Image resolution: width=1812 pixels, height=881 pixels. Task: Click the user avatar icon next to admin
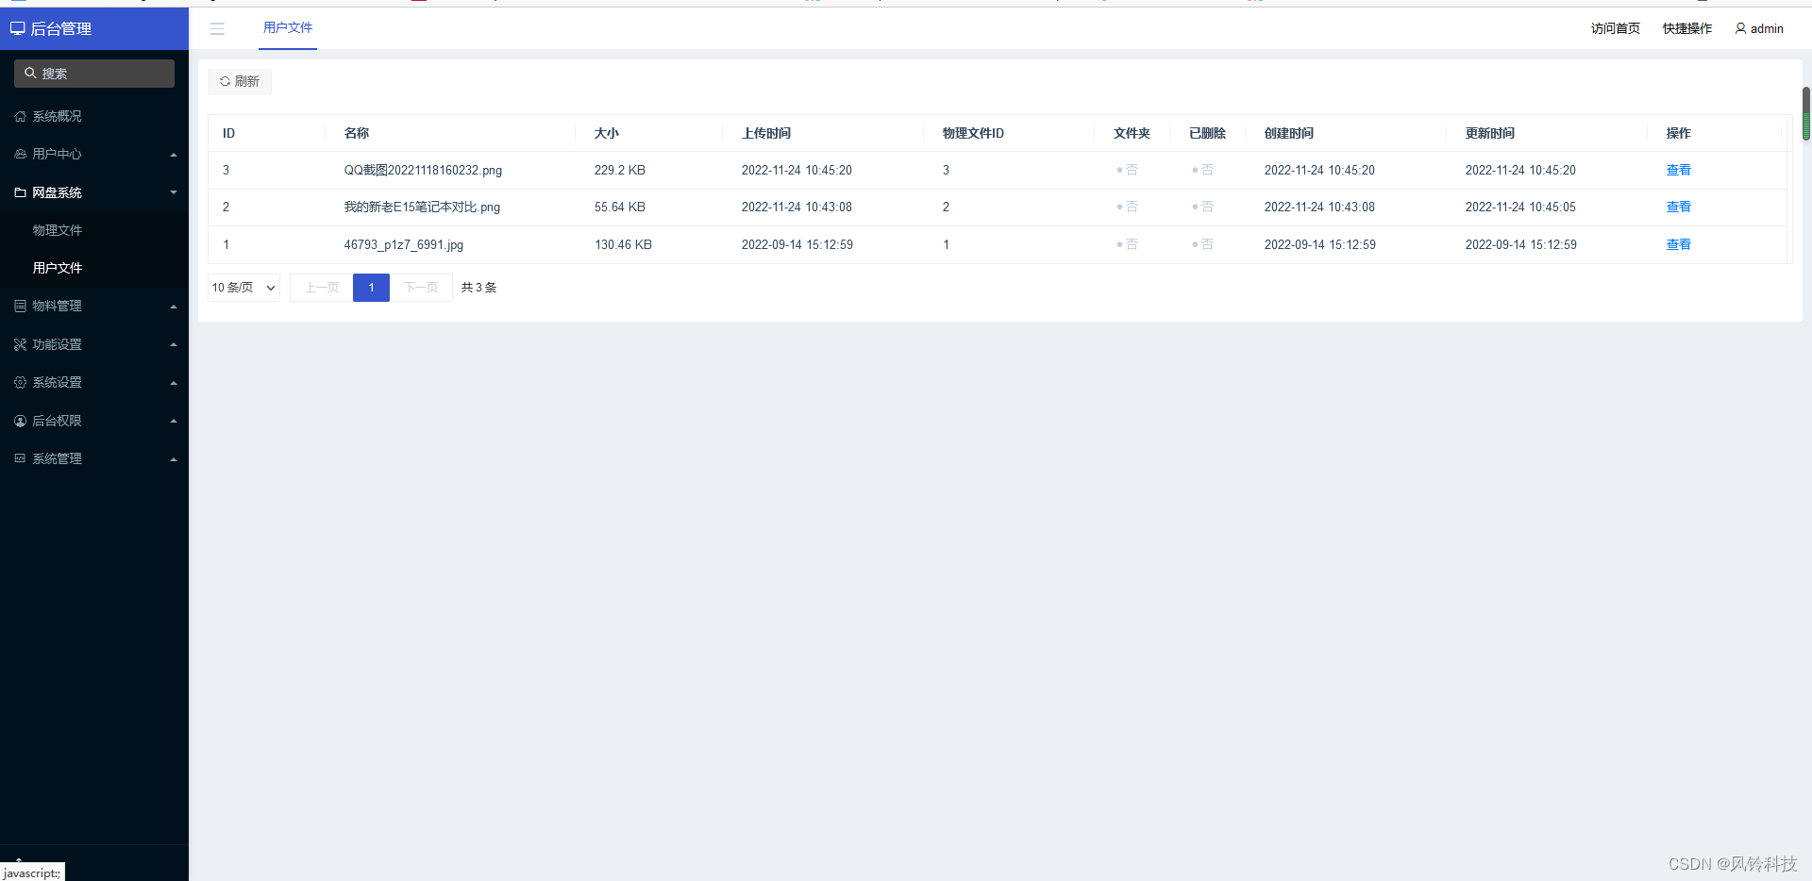pos(1740,29)
